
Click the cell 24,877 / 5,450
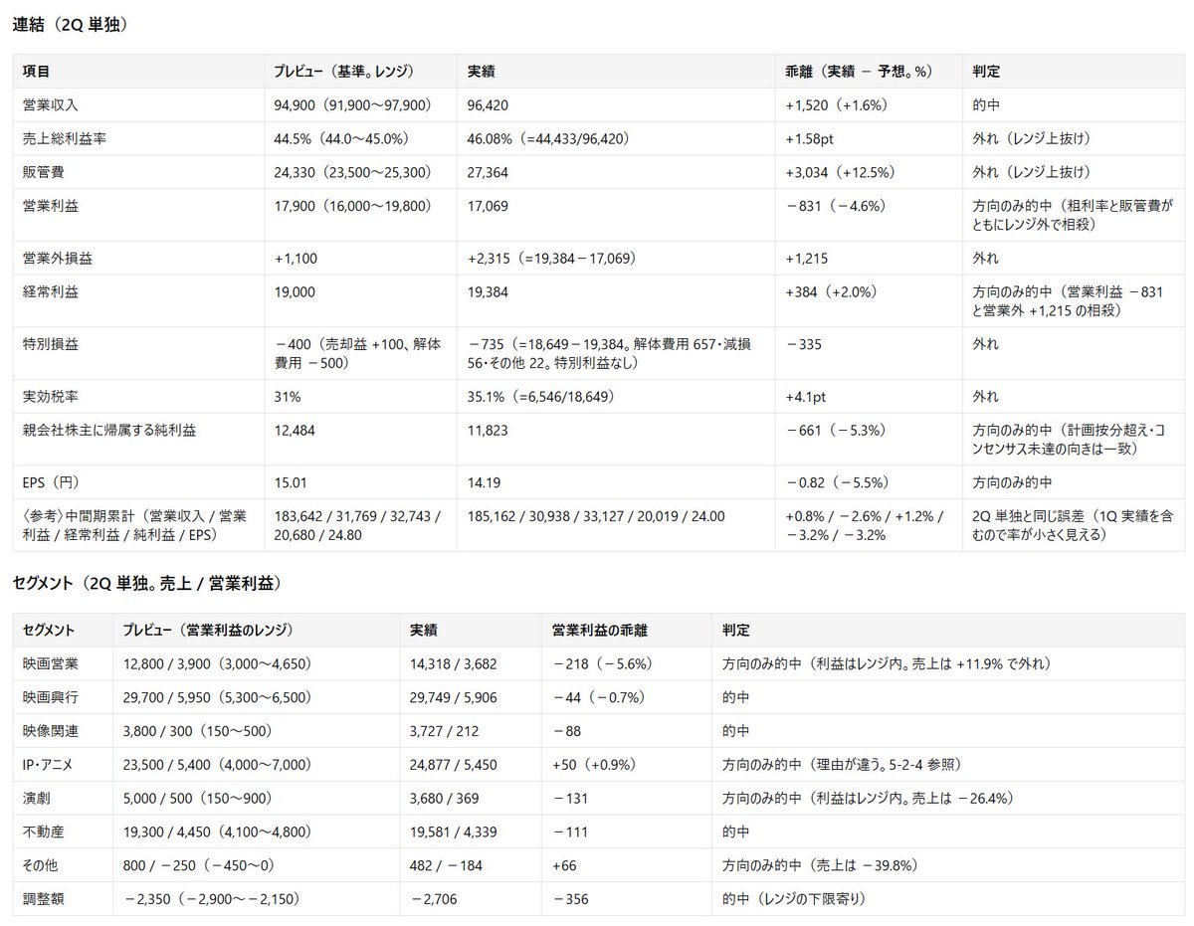(x=455, y=764)
